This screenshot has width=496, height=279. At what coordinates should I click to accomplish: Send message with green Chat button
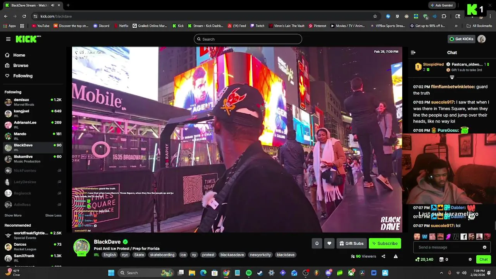click(x=484, y=259)
